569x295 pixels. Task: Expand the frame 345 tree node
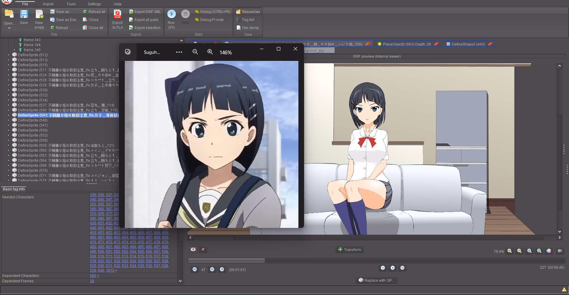point(14,50)
